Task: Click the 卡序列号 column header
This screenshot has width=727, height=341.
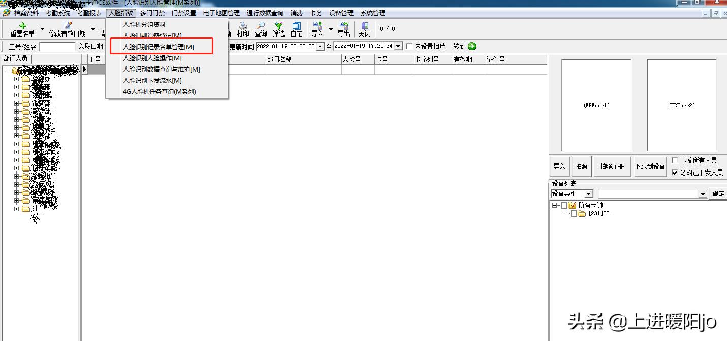Action: [433, 59]
